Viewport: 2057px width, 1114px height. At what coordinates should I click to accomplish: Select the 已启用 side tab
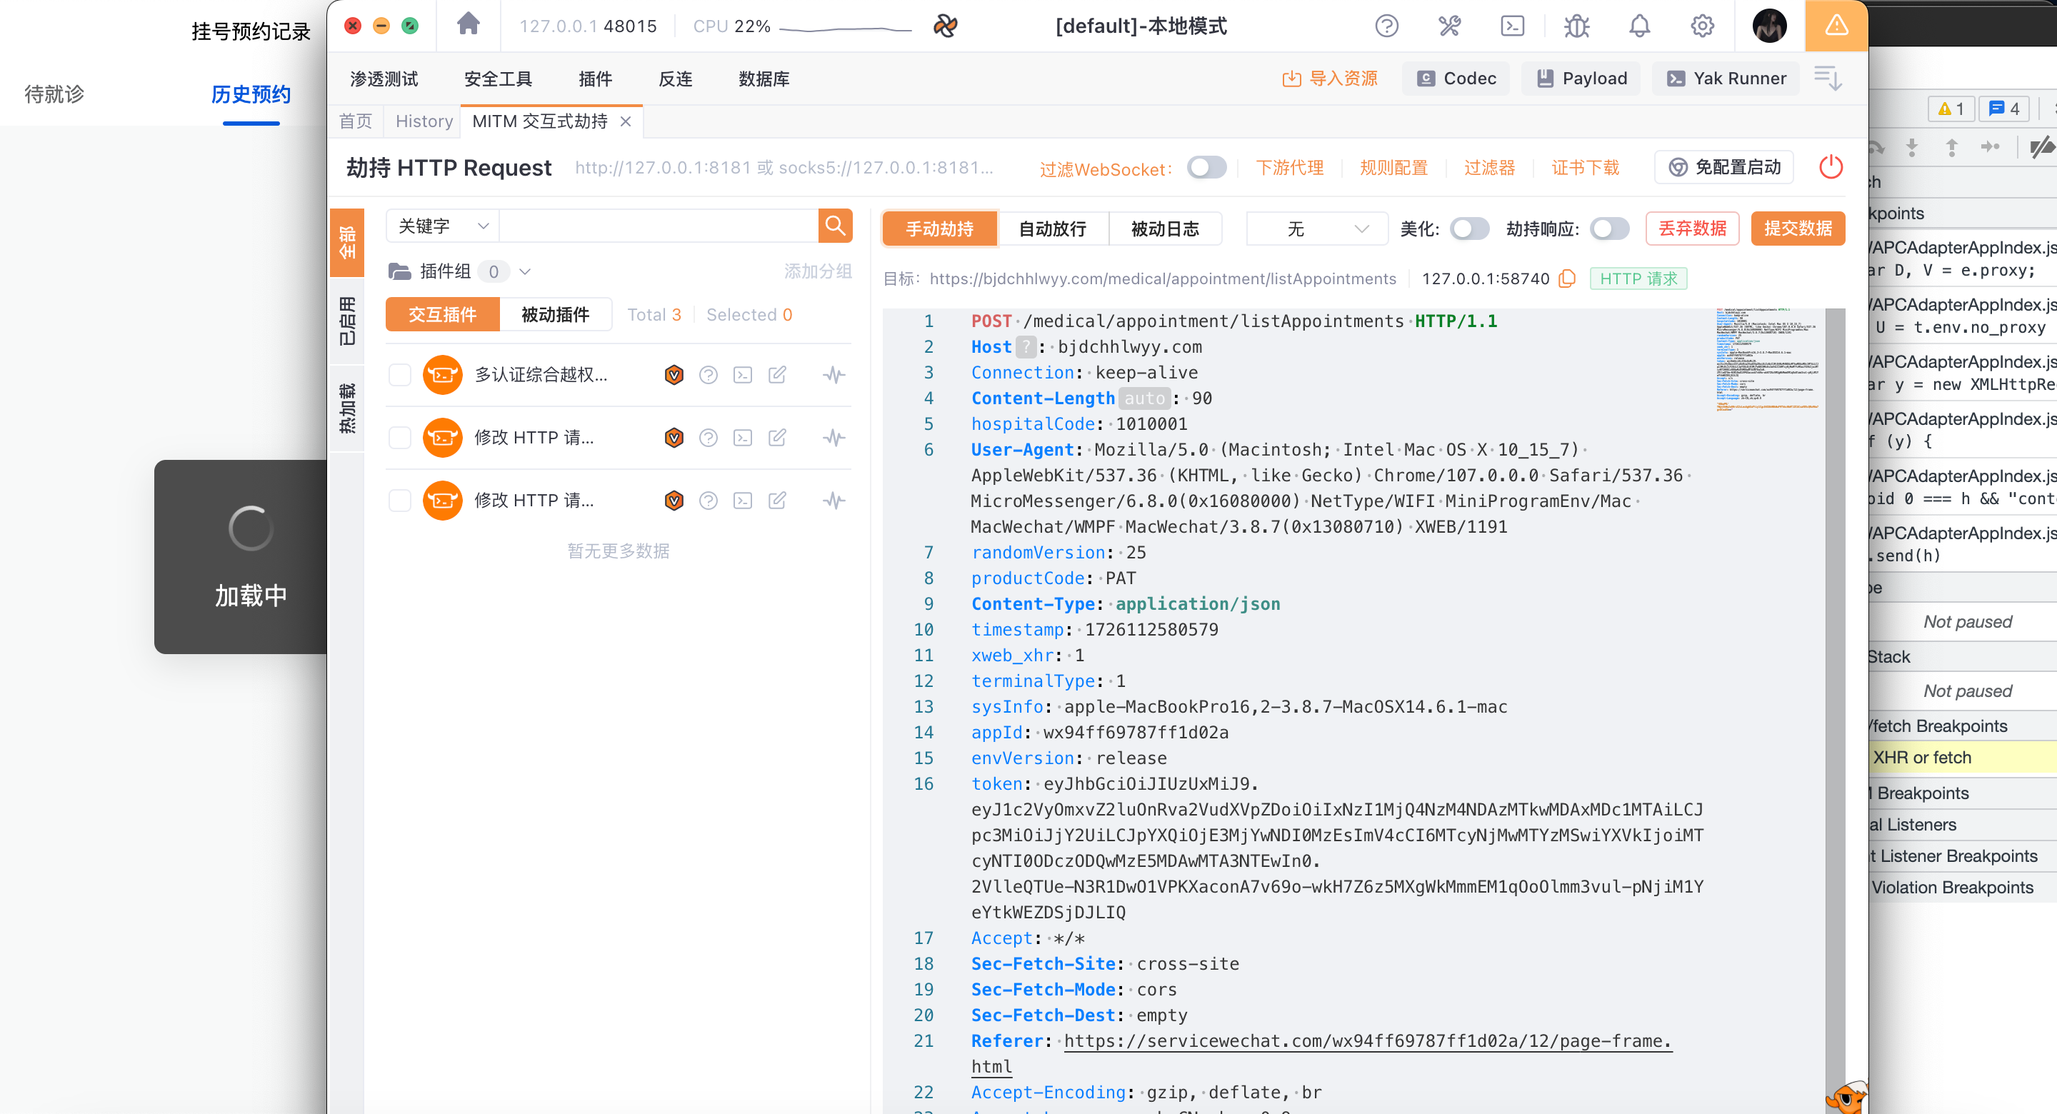click(346, 321)
